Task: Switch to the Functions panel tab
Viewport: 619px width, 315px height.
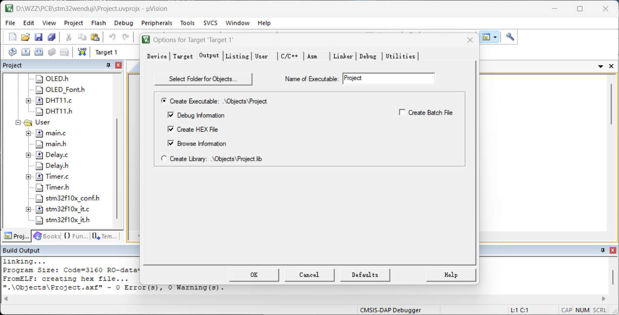Action: pyautogui.click(x=75, y=236)
